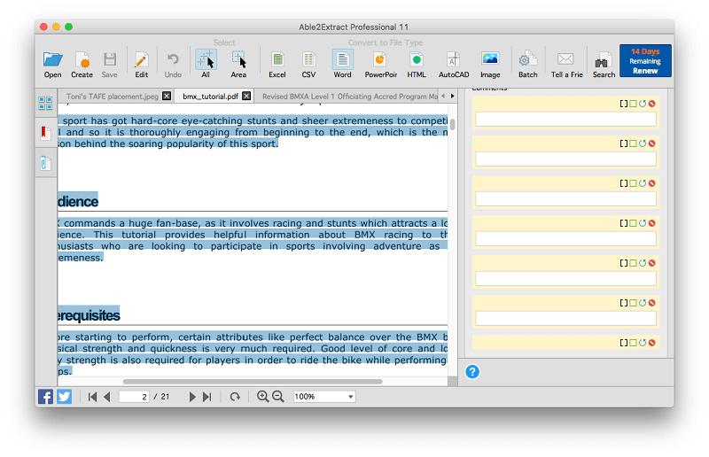Convert selection to AutoCAD
This screenshot has width=709, height=457.
pos(454,64)
